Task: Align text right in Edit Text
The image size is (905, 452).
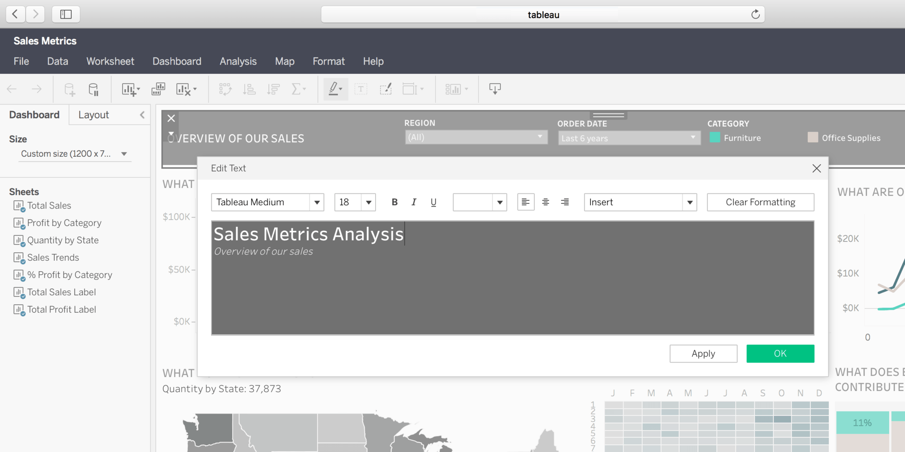Action: pyautogui.click(x=565, y=202)
